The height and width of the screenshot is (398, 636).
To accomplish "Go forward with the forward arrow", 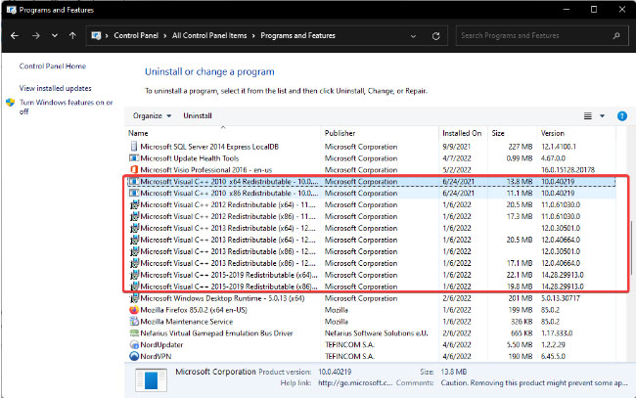I will pyautogui.click(x=36, y=35).
